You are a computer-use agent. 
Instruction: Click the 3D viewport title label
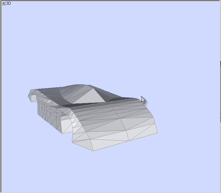9,4
